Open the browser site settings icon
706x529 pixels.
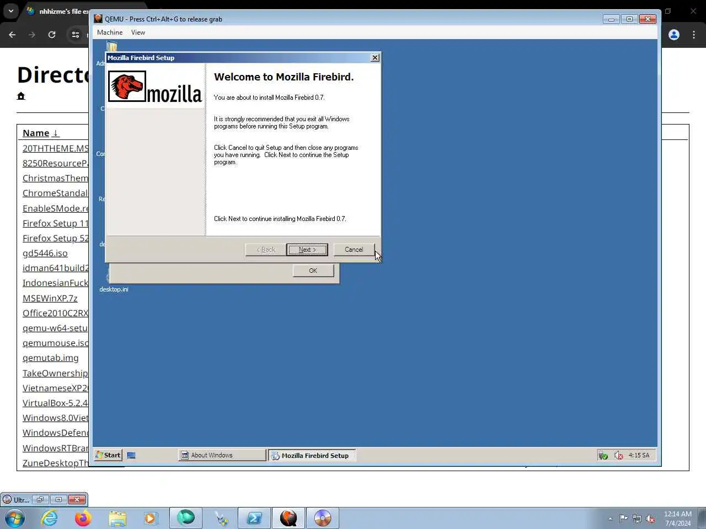pyautogui.click(x=76, y=35)
